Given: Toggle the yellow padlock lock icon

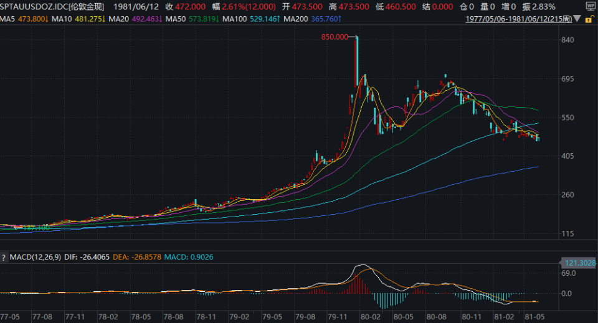Looking at the screenshot, I should click(x=590, y=19).
